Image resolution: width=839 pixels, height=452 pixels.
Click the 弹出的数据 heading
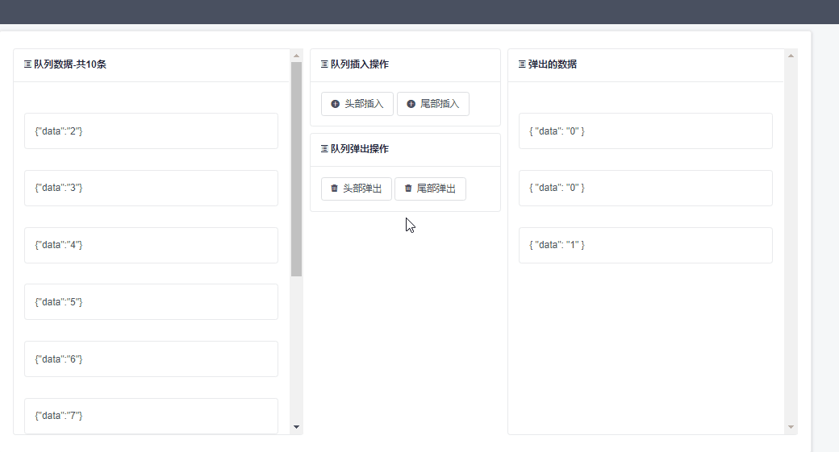coord(552,64)
